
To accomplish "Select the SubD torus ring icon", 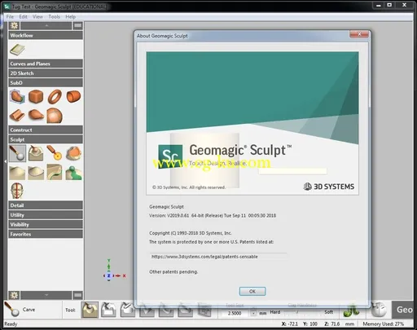I will (55, 96).
